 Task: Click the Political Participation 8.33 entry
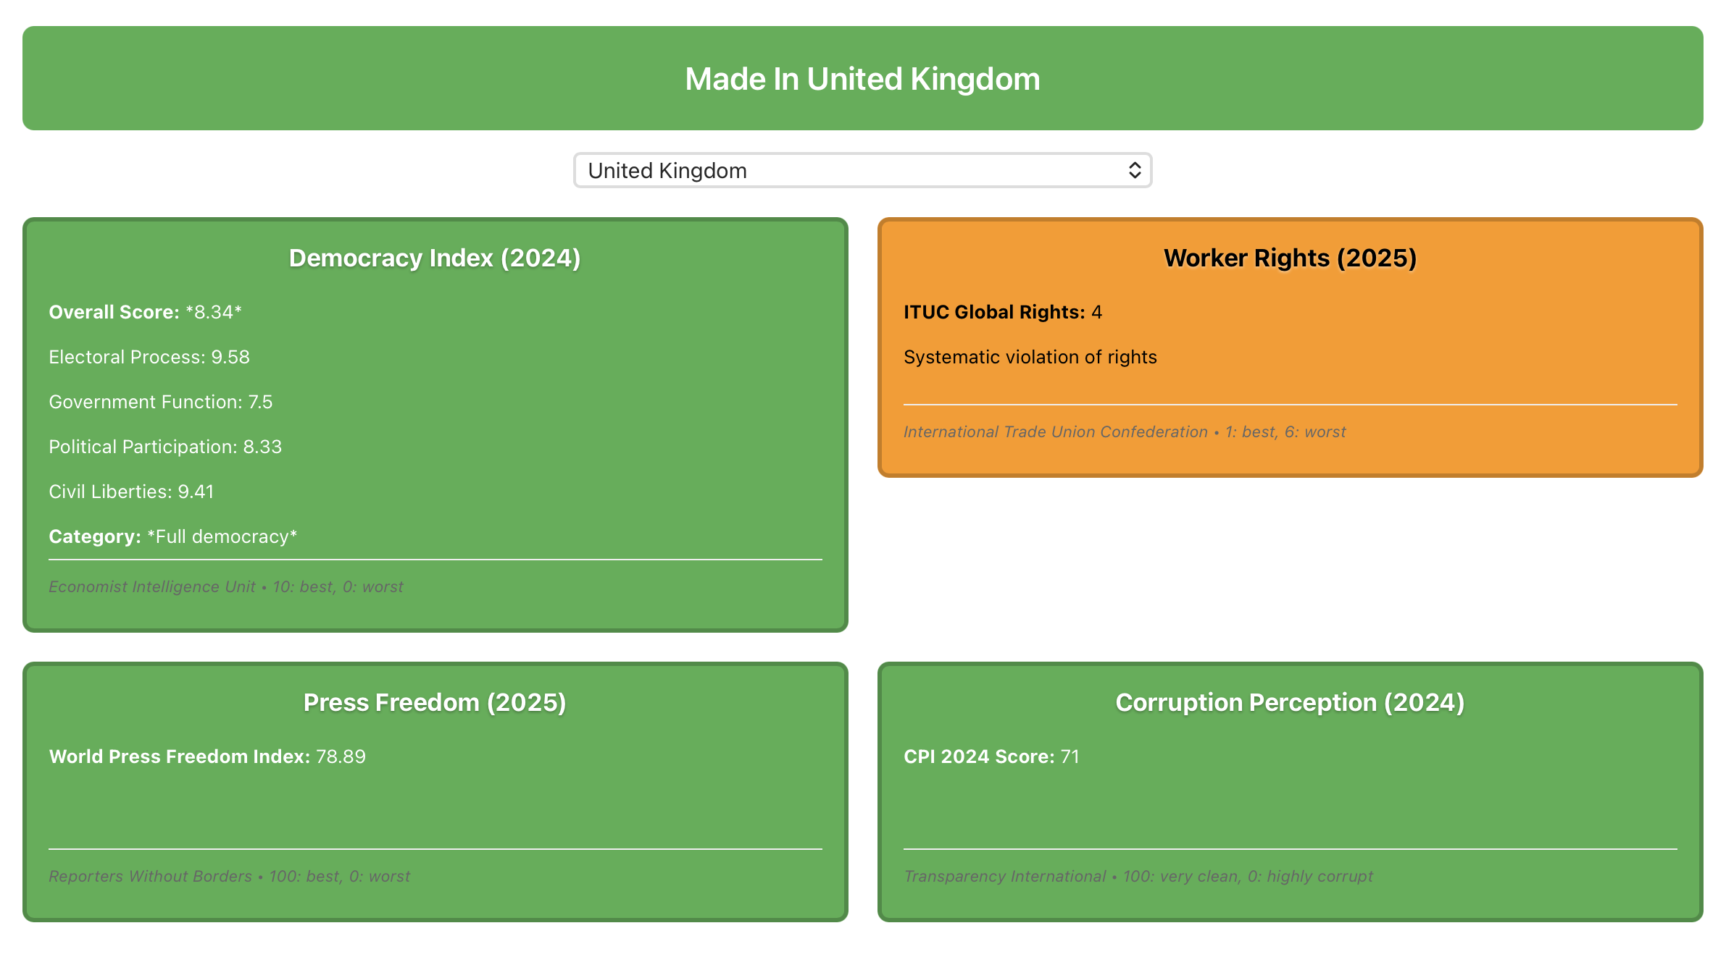point(165,447)
